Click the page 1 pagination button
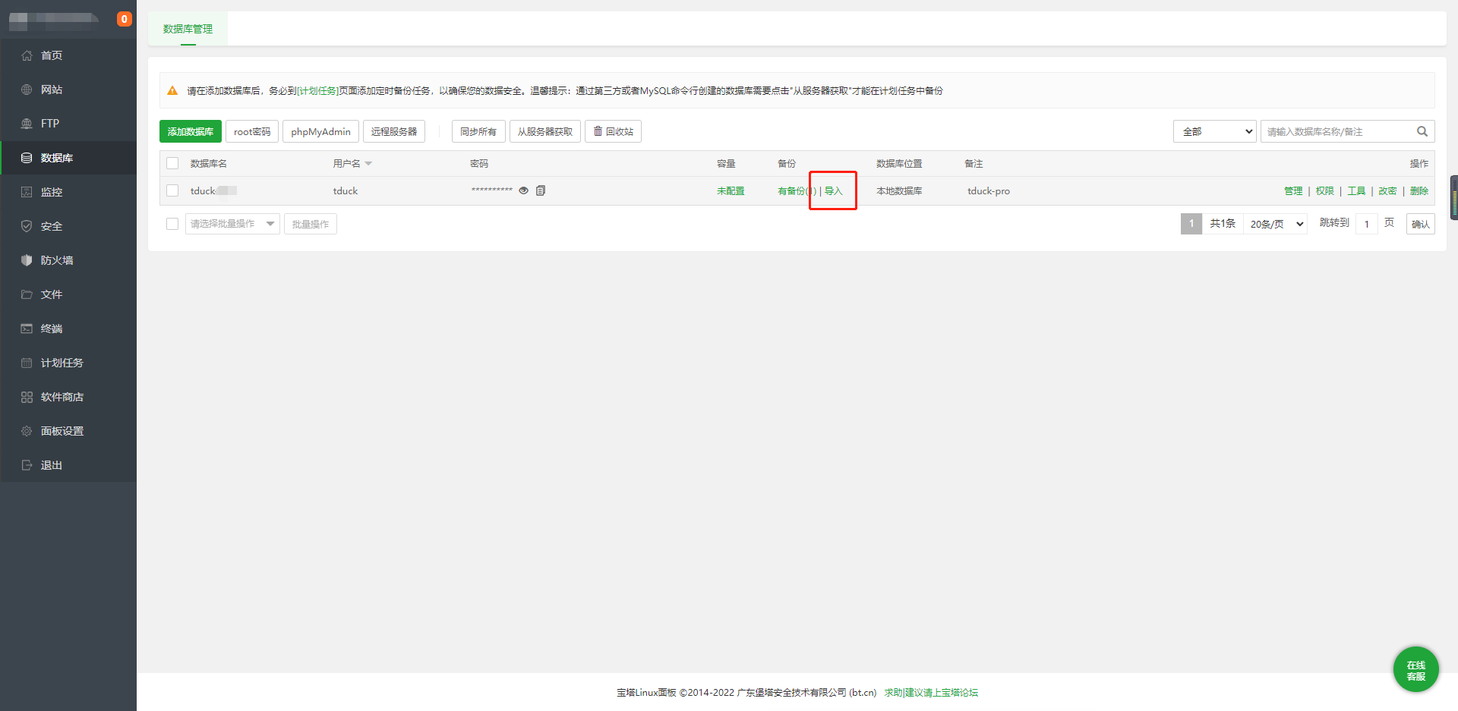1458x711 pixels. 1191,224
